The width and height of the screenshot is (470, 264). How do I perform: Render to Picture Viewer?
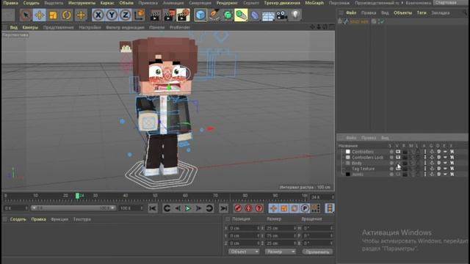(170, 15)
